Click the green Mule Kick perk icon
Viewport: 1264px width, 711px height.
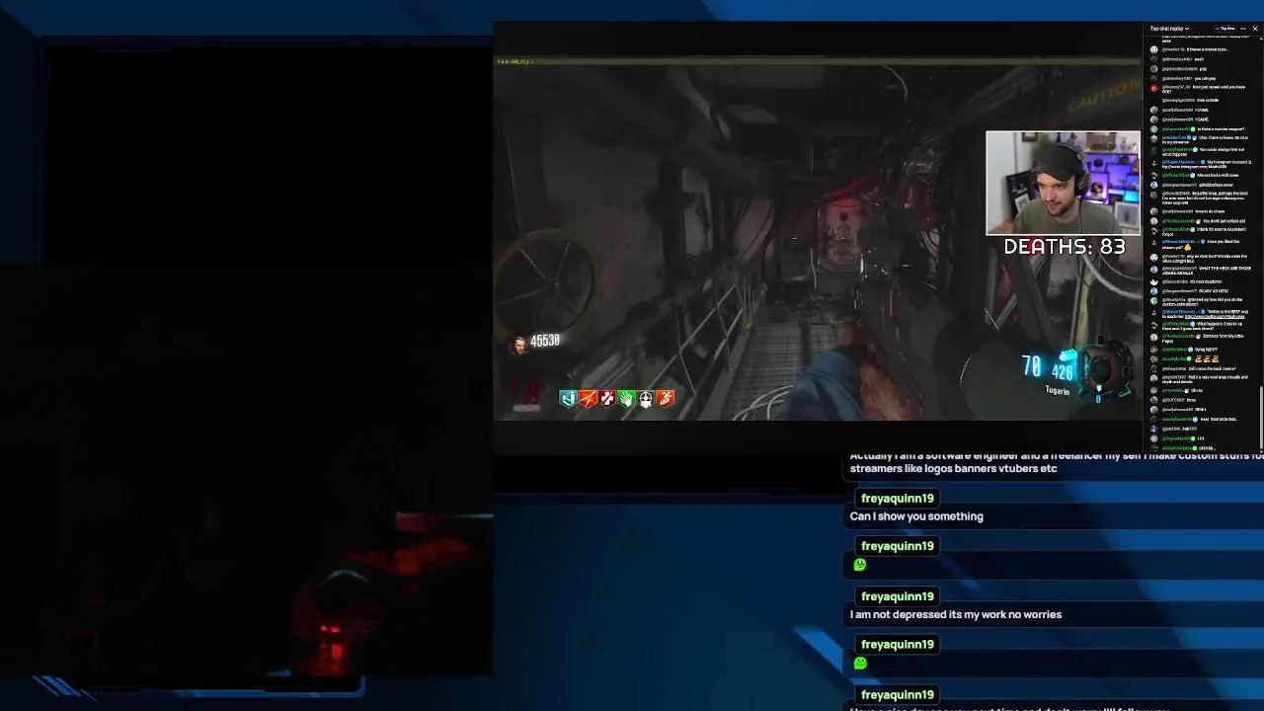(626, 398)
